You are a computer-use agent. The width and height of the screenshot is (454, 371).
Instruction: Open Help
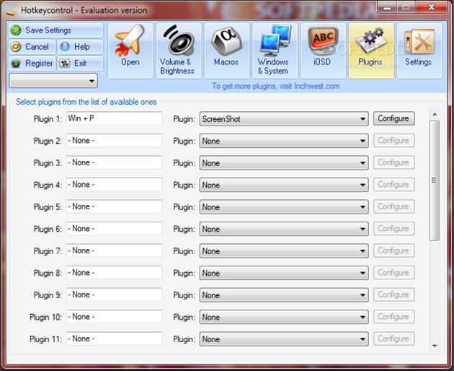(80, 47)
